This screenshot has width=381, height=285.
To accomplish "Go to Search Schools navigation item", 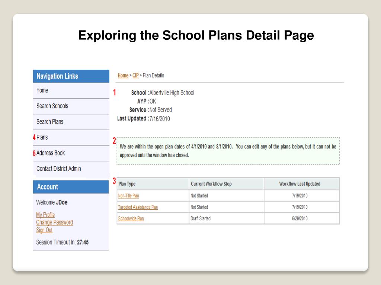I will click(71, 106).
